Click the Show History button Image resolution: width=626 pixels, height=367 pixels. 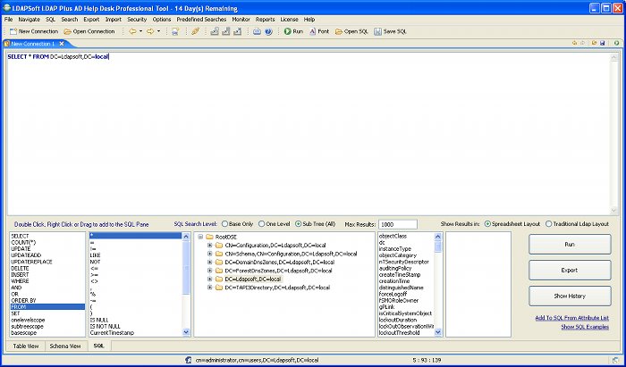[x=570, y=296]
